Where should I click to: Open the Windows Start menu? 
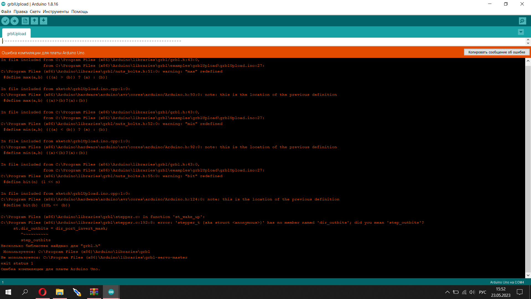[8, 292]
